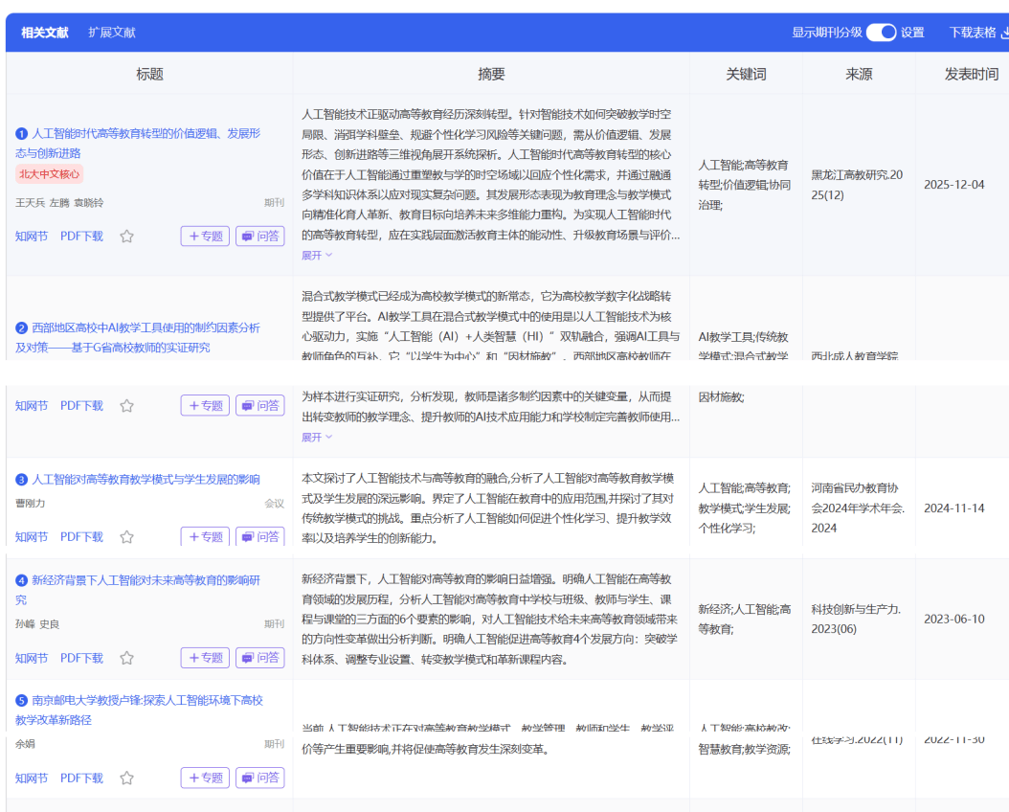The height and width of the screenshot is (812, 1009).
Task: Favorite article 4 with the star icon
Action: click(126, 658)
